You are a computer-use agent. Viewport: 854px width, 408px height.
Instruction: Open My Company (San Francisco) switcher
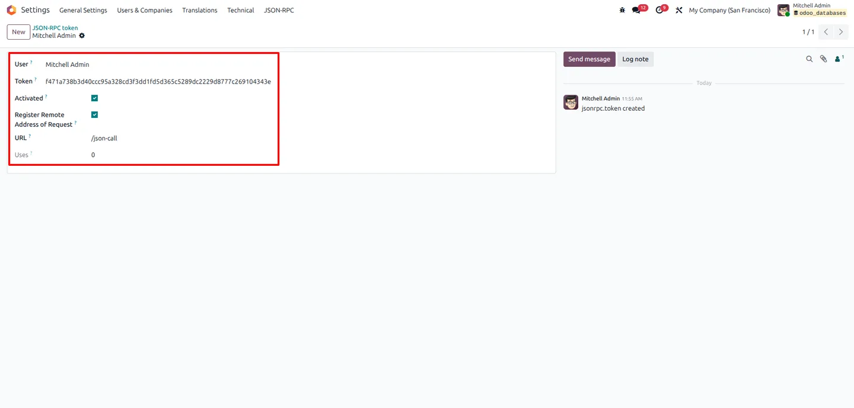tap(729, 10)
